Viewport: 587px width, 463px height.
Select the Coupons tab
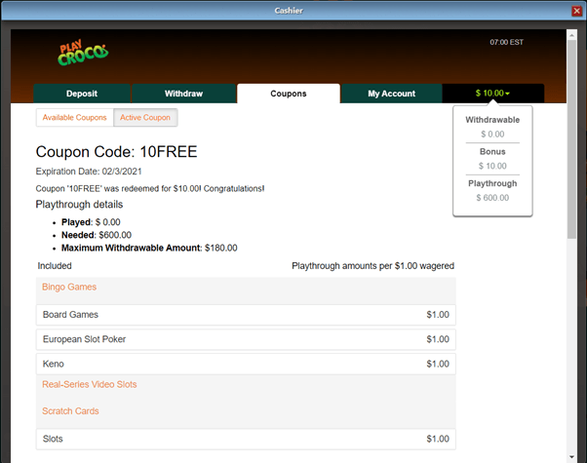[x=288, y=94]
